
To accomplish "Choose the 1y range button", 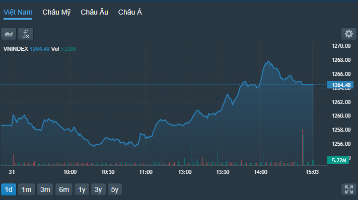I will (x=82, y=189).
